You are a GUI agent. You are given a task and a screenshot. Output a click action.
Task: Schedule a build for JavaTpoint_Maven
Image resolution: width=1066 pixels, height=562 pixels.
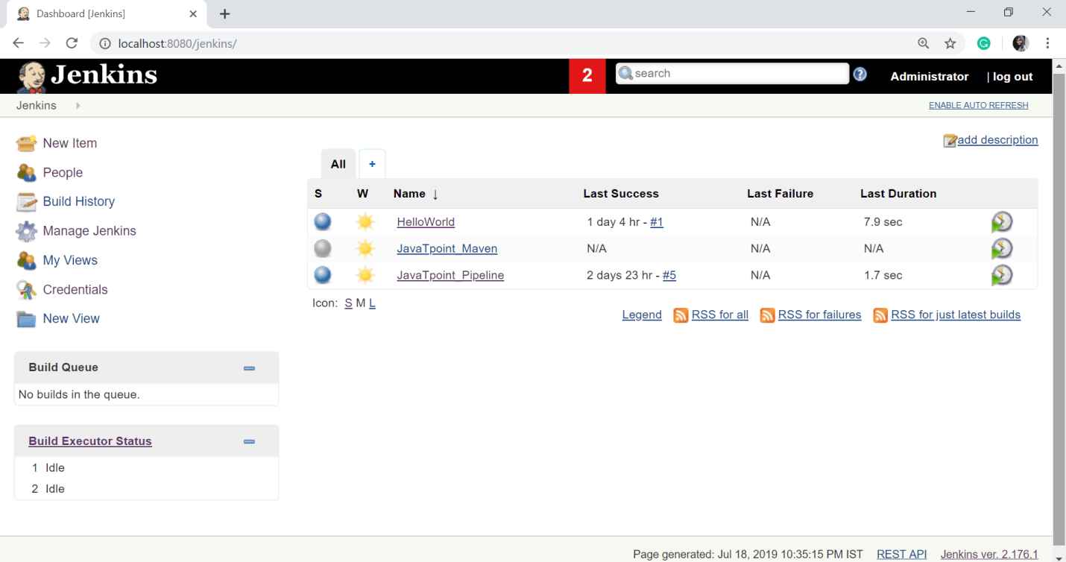point(1002,248)
